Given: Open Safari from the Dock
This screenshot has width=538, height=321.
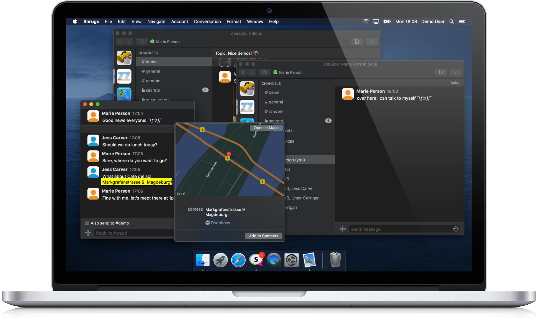Looking at the screenshot, I should coord(238,260).
